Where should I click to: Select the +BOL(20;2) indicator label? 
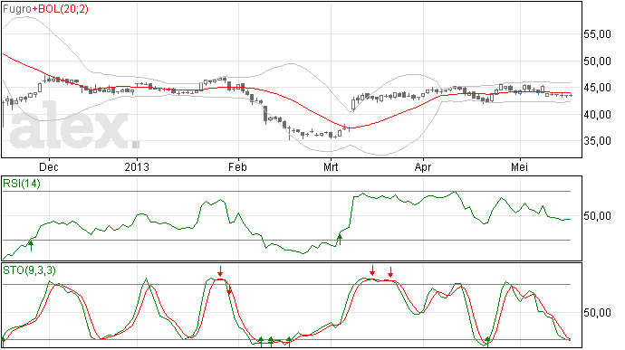tap(60, 9)
